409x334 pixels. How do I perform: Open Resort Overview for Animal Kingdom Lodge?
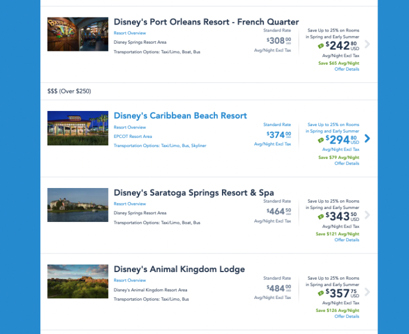130,280
